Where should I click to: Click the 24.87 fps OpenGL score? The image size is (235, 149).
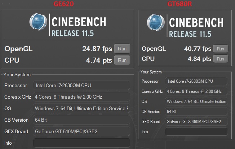tap(97, 49)
